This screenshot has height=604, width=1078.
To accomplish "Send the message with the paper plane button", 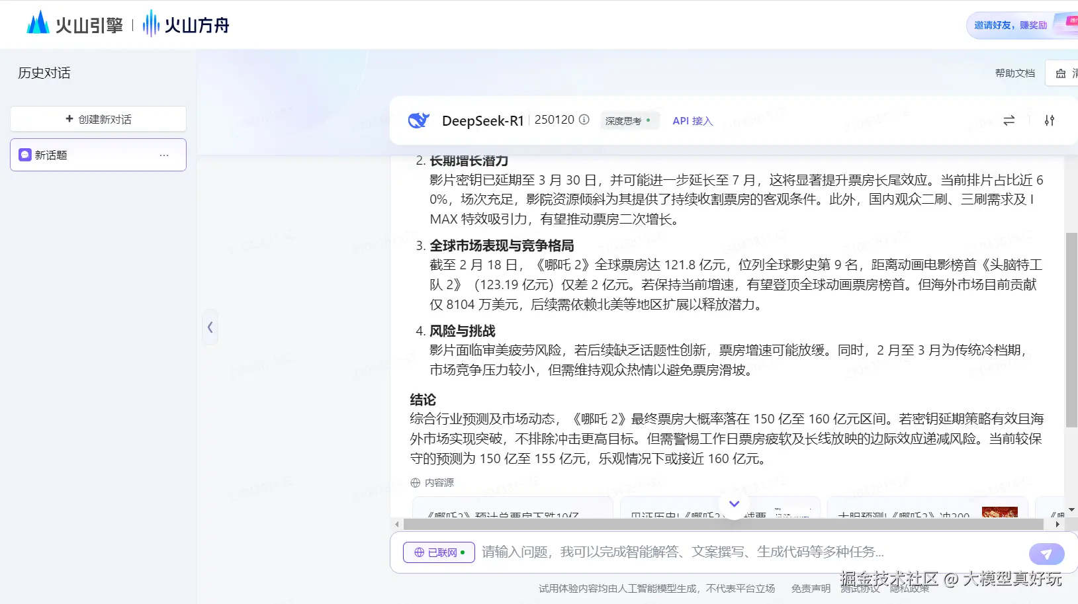I will tap(1046, 554).
